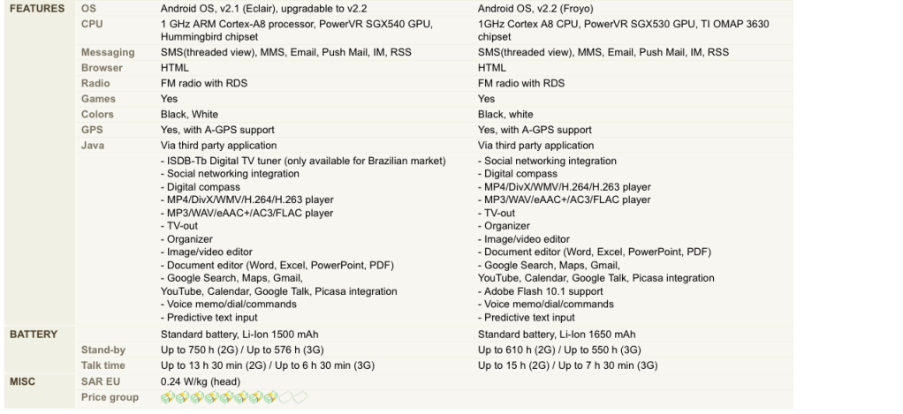Open the OS feature label link
The image size is (903, 414).
point(88,8)
